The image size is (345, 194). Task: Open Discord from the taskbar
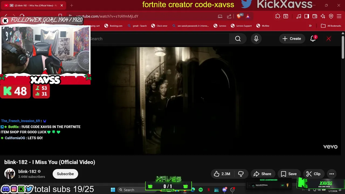[224, 190]
